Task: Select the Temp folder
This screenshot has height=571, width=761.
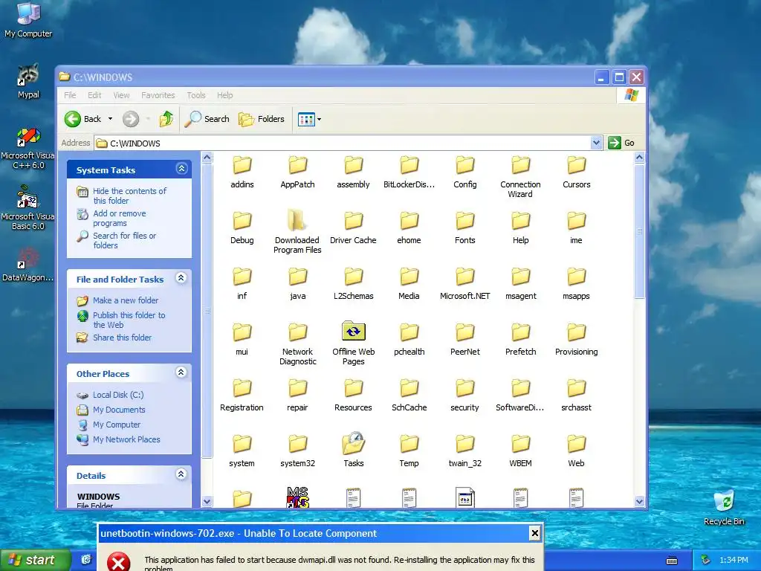Action: 409,451
